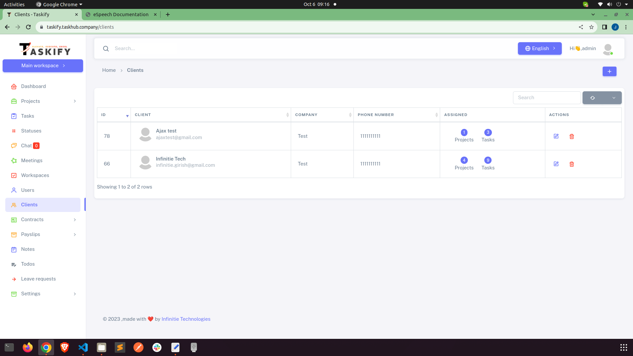
Task: Delete the Infinitie Tech client row
Action: click(x=572, y=164)
